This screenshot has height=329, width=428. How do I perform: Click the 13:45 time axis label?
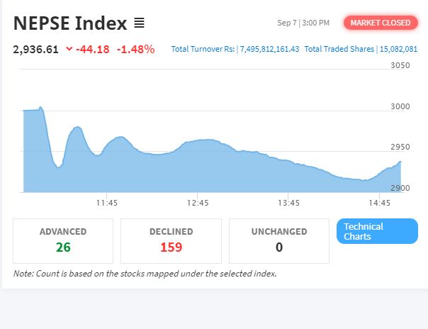[288, 203]
